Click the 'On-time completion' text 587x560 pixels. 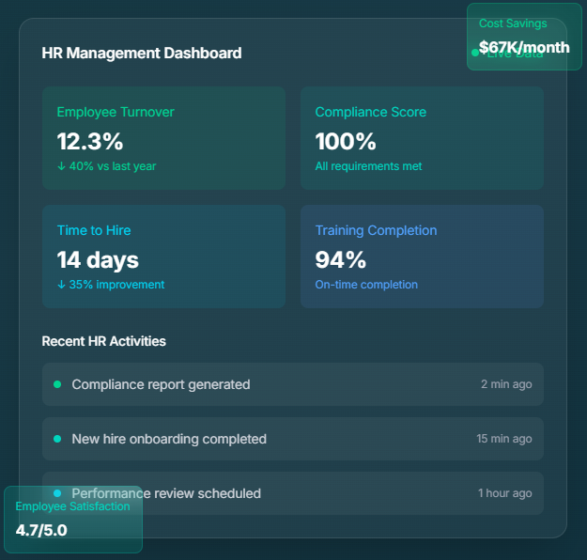click(366, 285)
